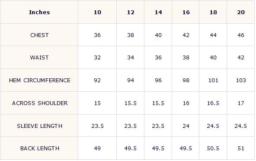Viewport: 256px width, 161px height.
Task: Click chest value 40 under size 14
Action: [x=158, y=35]
